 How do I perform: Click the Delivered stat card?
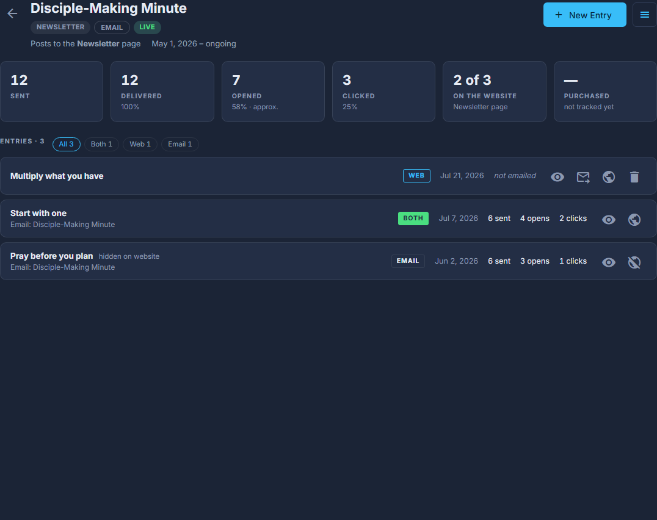(x=162, y=92)
